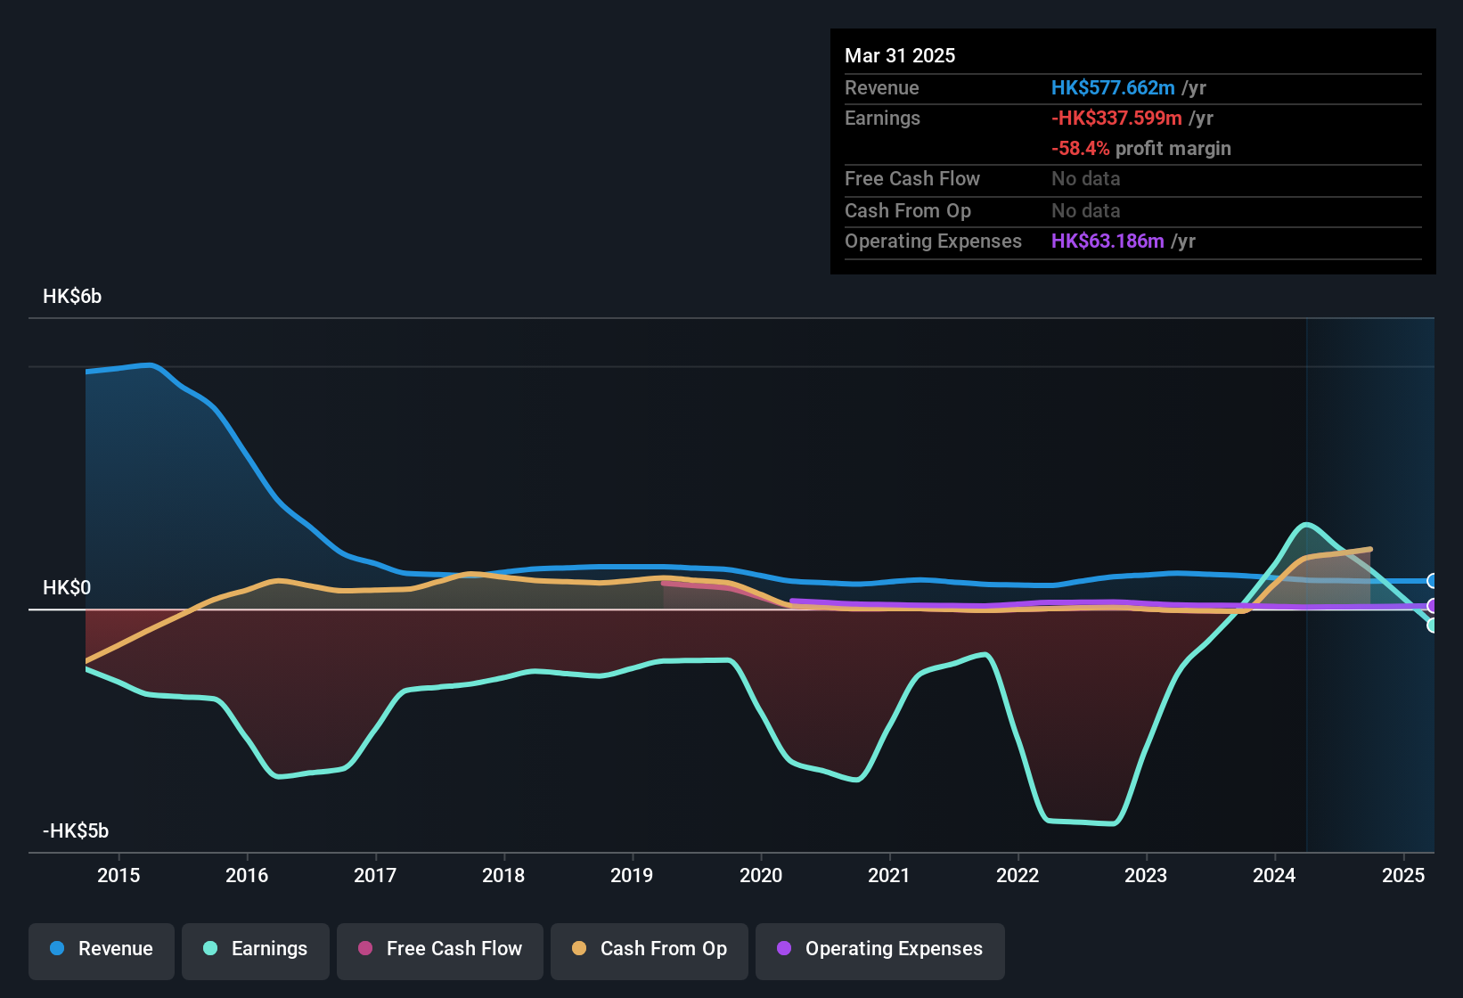Click the -HK$5b y-axis label
The image size is (1463, 998).
pyautogui.click(x=76, y=830)
